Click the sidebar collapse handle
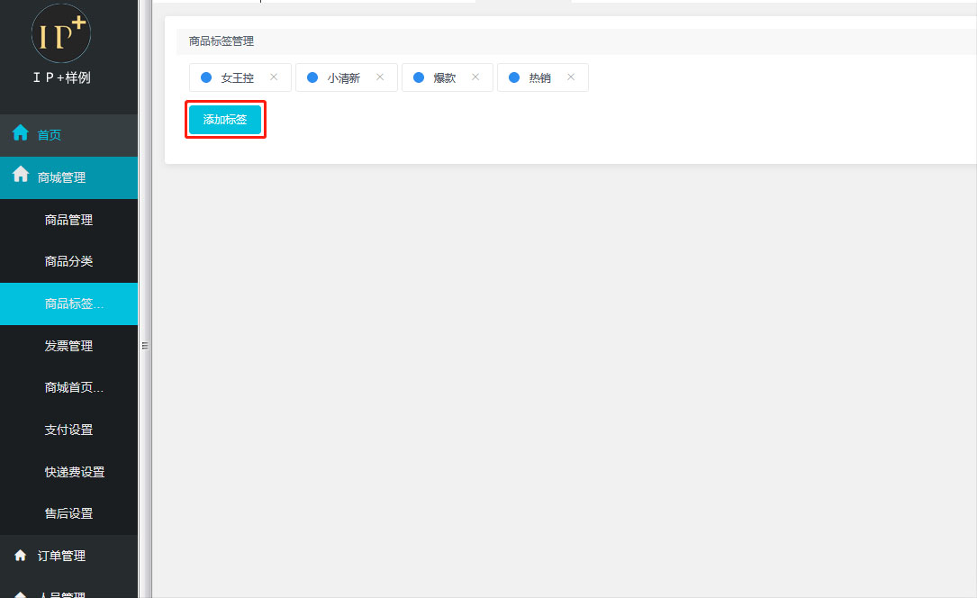 pyautogui.click(x=144, y=345)
